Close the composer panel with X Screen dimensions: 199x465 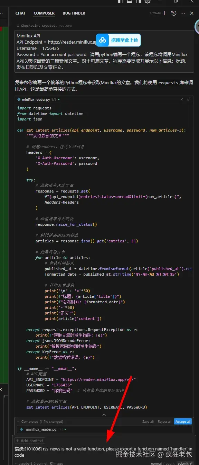[x=192, y=13]
